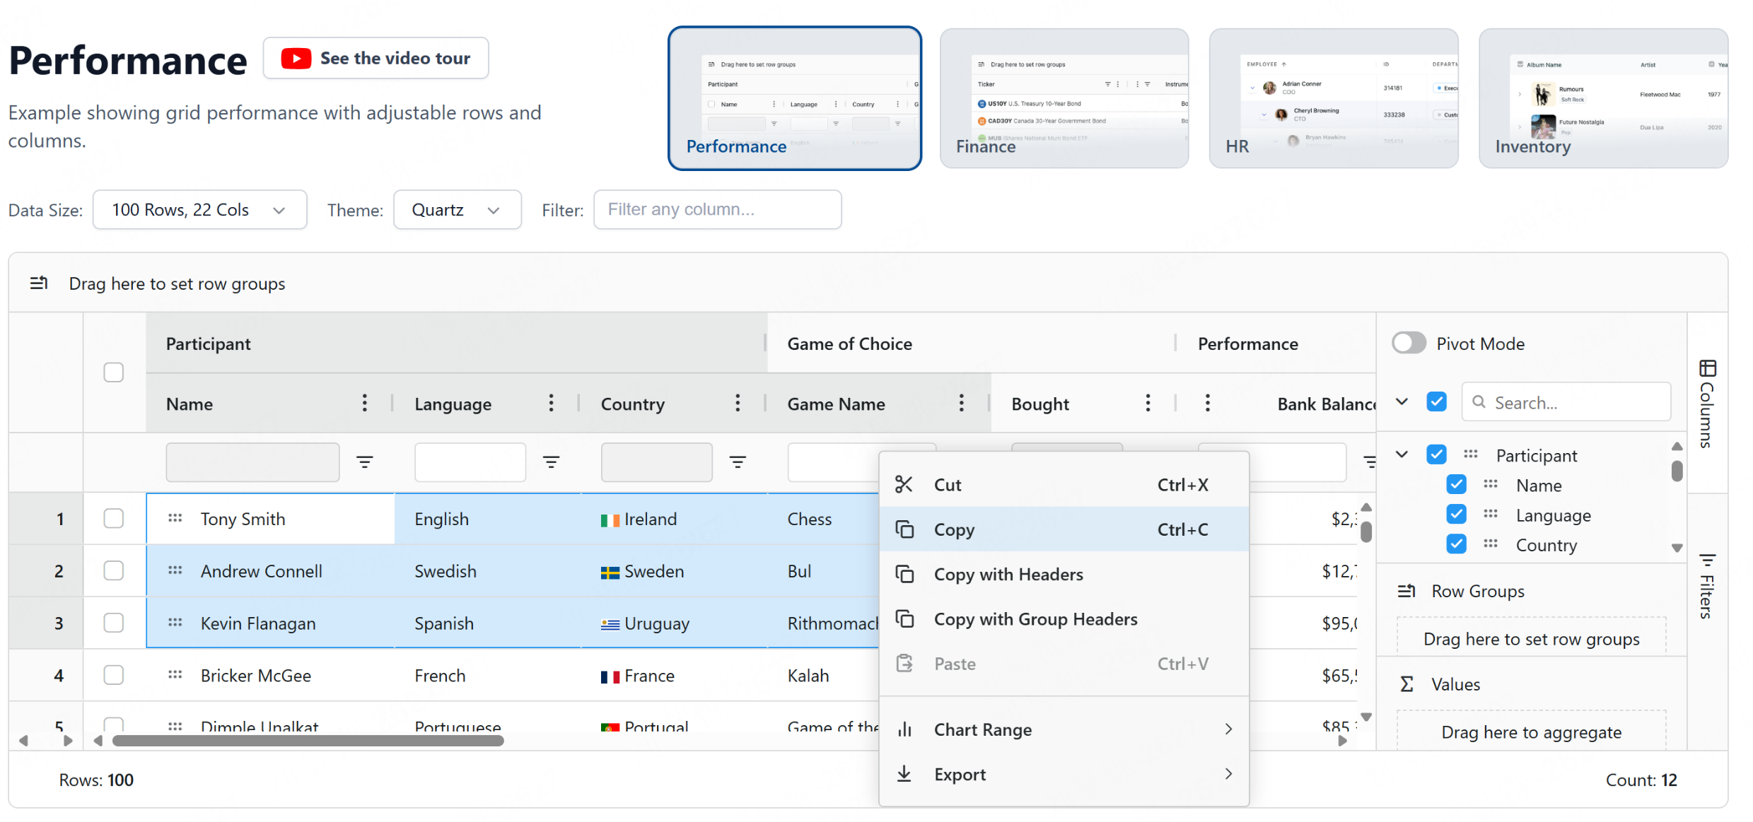The image size is (1753, 822).
Task: Click See the video tour button
Action: pos(375,58)
